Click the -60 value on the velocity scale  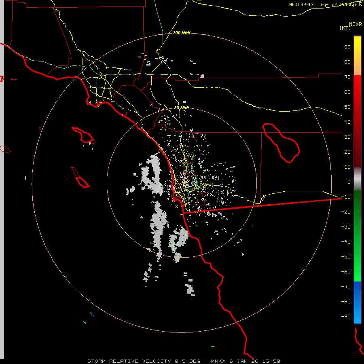coord(346,272)
